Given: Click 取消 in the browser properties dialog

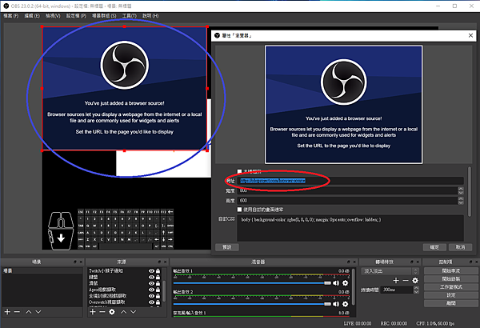Looking at the screenshot, I should 460,247.
